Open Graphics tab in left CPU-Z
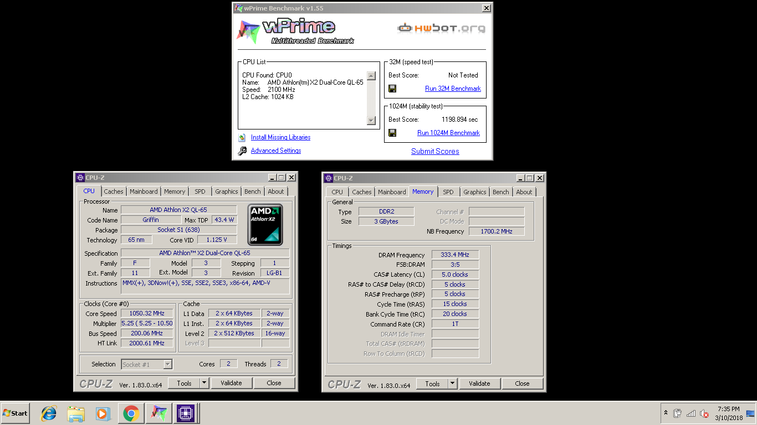Screen dimensions: 757x425 coord(227,191)
